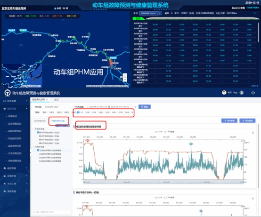The height and width of the screenshot is (217, 261).
Task: Click the map zoom-out minus button
Action: [125, 80]
